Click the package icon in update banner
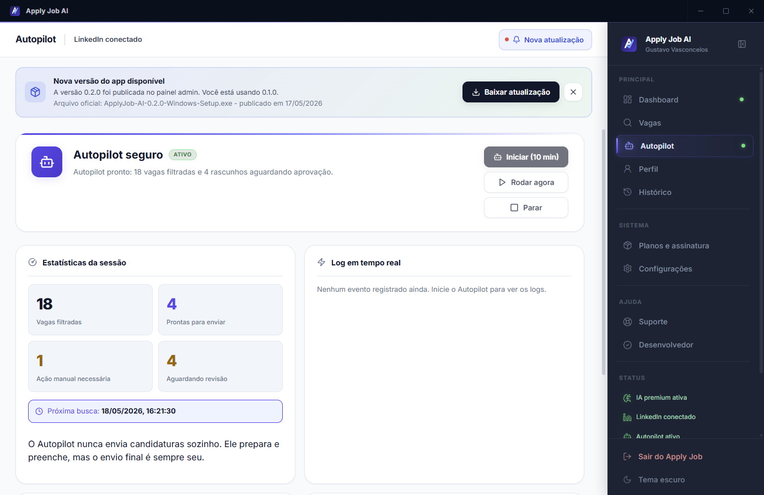This screenshot has height=495, width=764. (x=35, y=92)
